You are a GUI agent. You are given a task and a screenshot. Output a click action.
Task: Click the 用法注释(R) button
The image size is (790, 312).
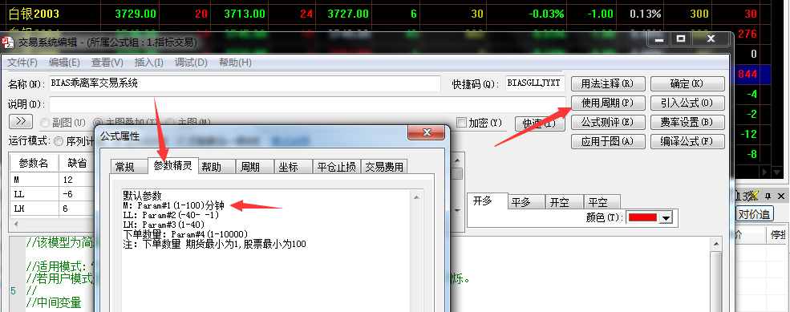coord(608,83)
